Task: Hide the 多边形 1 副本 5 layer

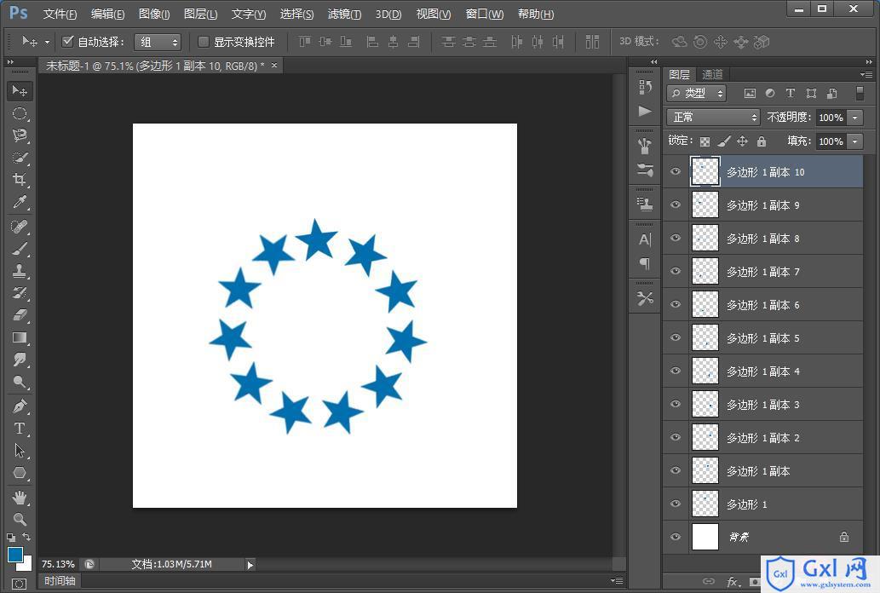Action: [x=676, y=337]
